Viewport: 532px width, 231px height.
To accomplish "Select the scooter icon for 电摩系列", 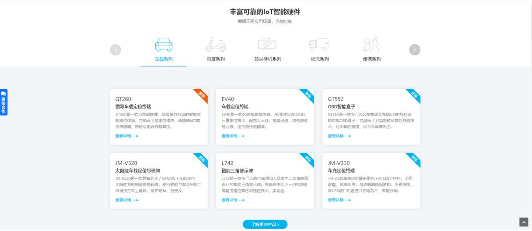I will coord(215,44).
